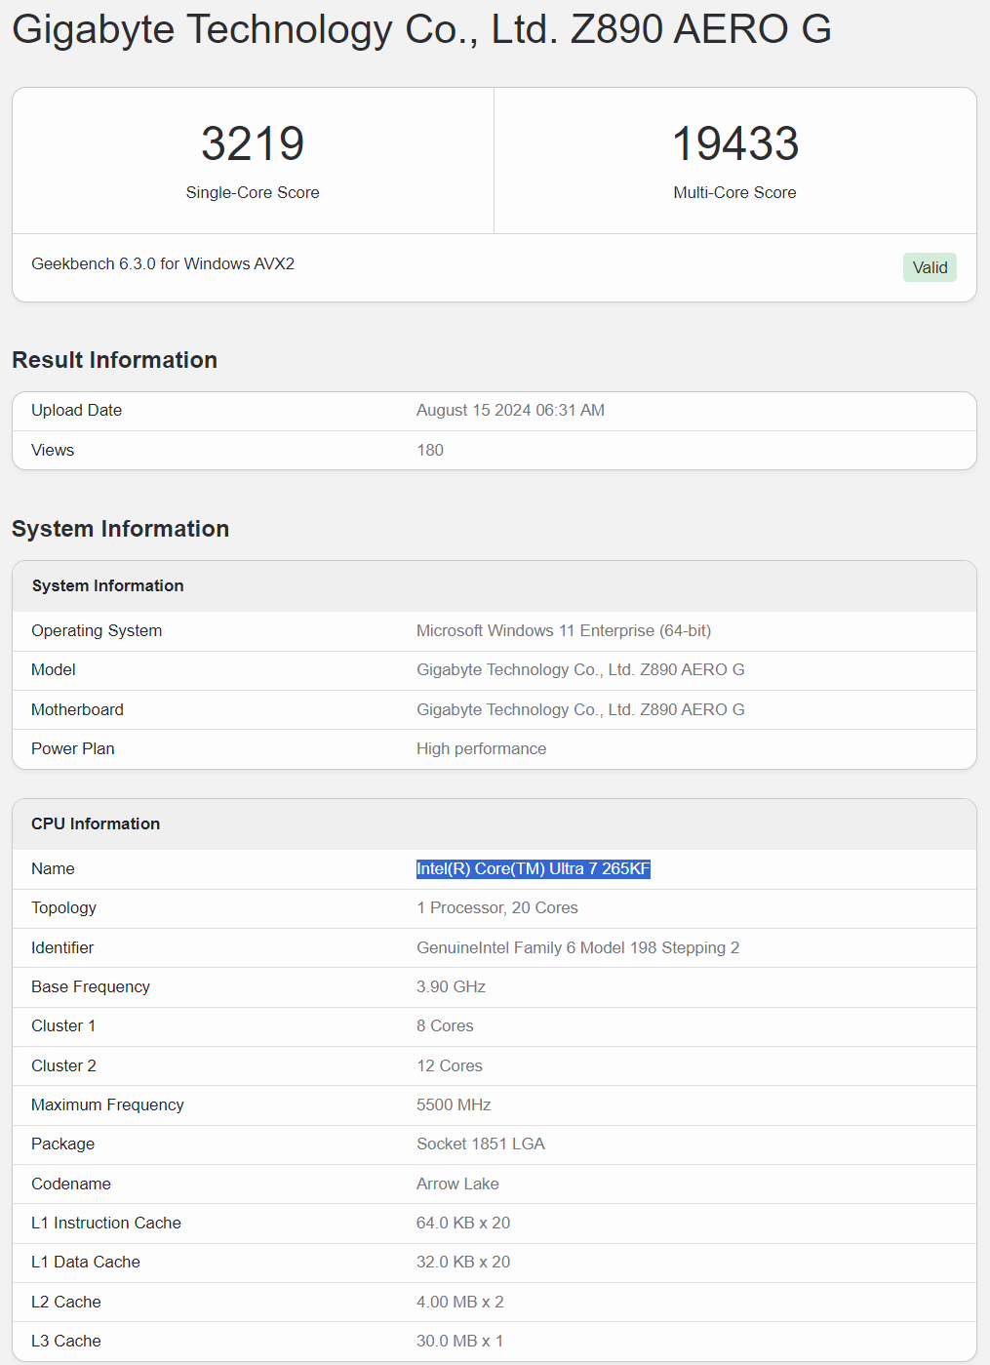This screenshot has height=1365, width=990.
Task: Click the Multi-Core Score value 19433
Action: [x=735, y=143]
